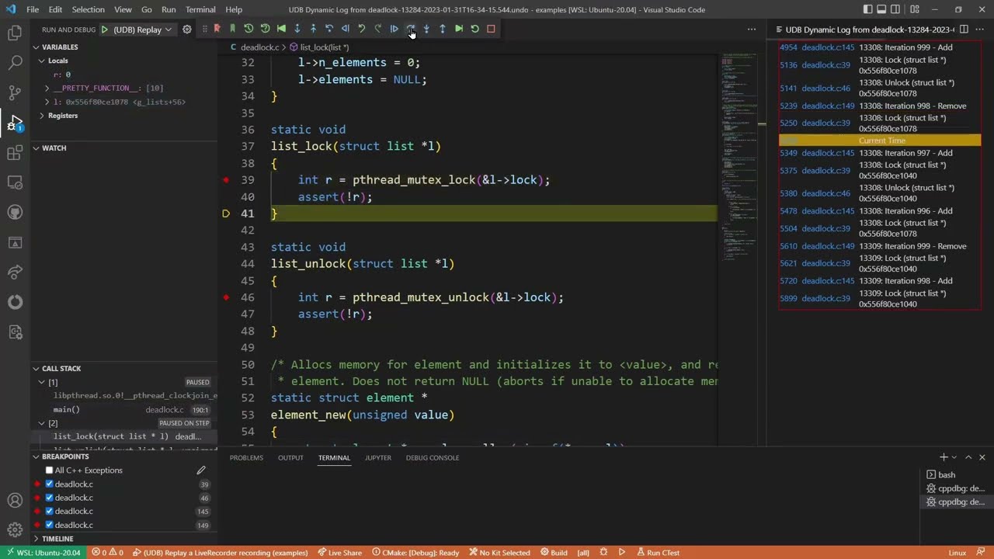The height and width of the screenshot is (559, 994).
Task: Expand the __PRETTY_FUNCTION__ variable
Action: [x=48, y=88]
